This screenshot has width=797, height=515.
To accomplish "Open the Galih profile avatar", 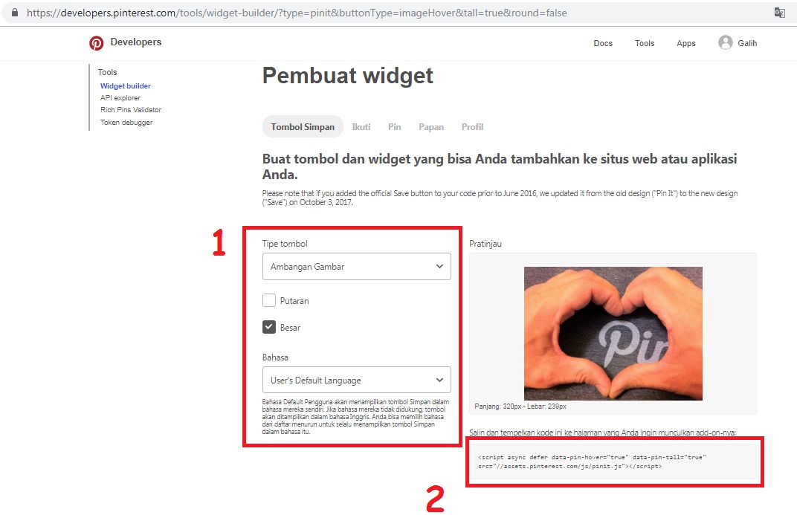I will point(726,42).
